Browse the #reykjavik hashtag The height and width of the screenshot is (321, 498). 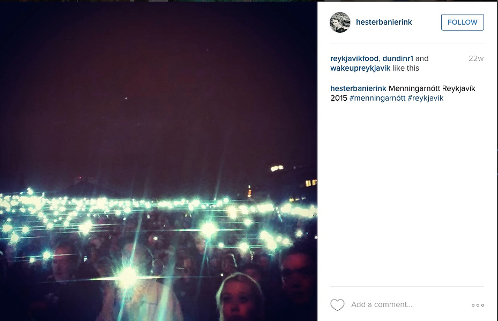pos(426,98)
